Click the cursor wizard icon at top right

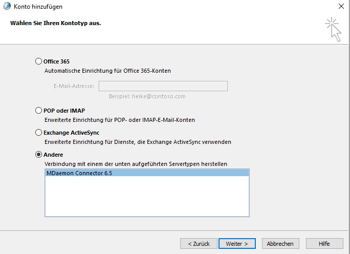(x=334, y=29)
